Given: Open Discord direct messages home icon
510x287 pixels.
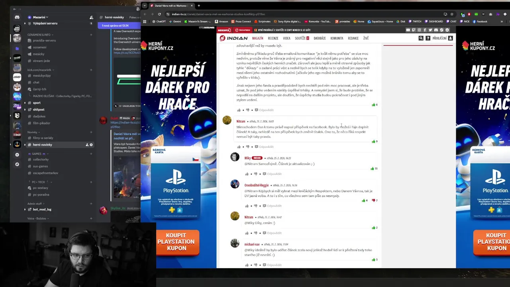Looking at the screenshot, I should click(x=17, y=18).
